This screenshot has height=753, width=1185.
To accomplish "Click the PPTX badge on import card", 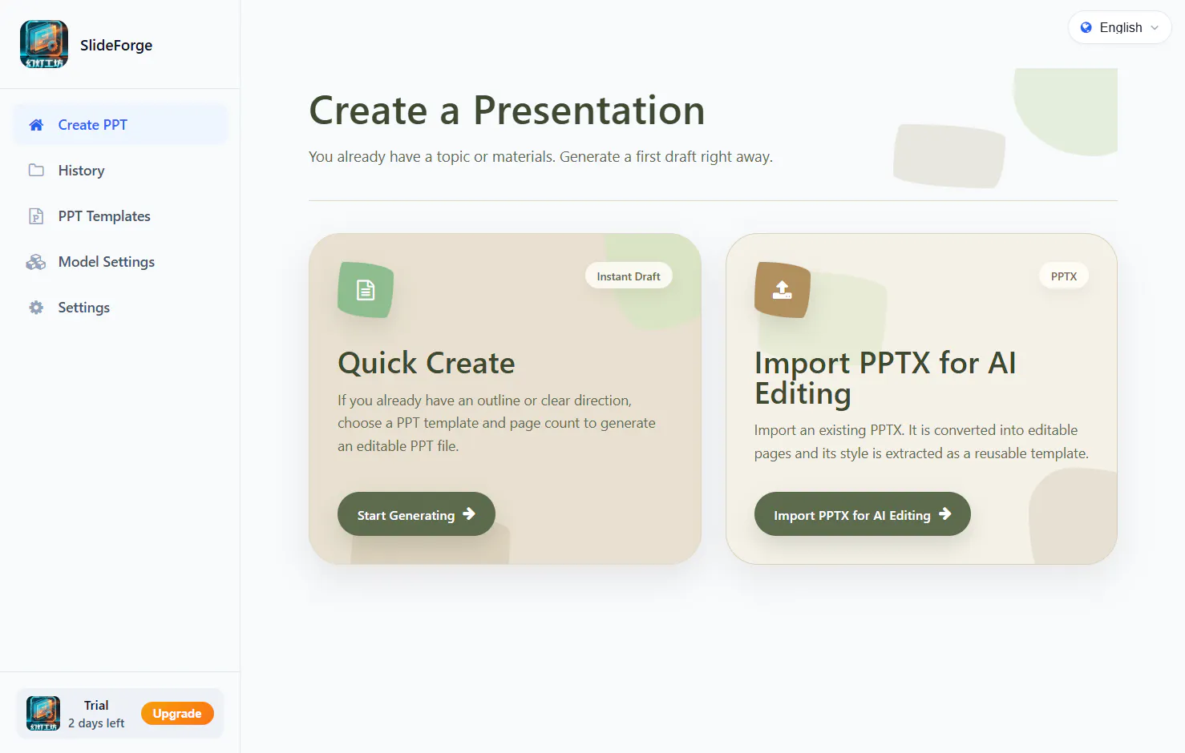I will tap(1064, 276).
